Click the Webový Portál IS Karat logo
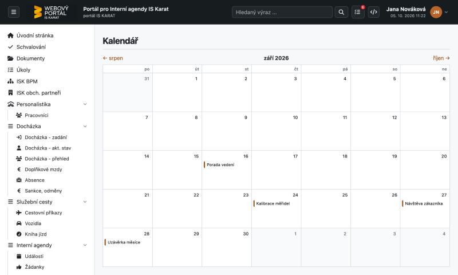Viewport: 458px width, 275px height. [51, 12]
